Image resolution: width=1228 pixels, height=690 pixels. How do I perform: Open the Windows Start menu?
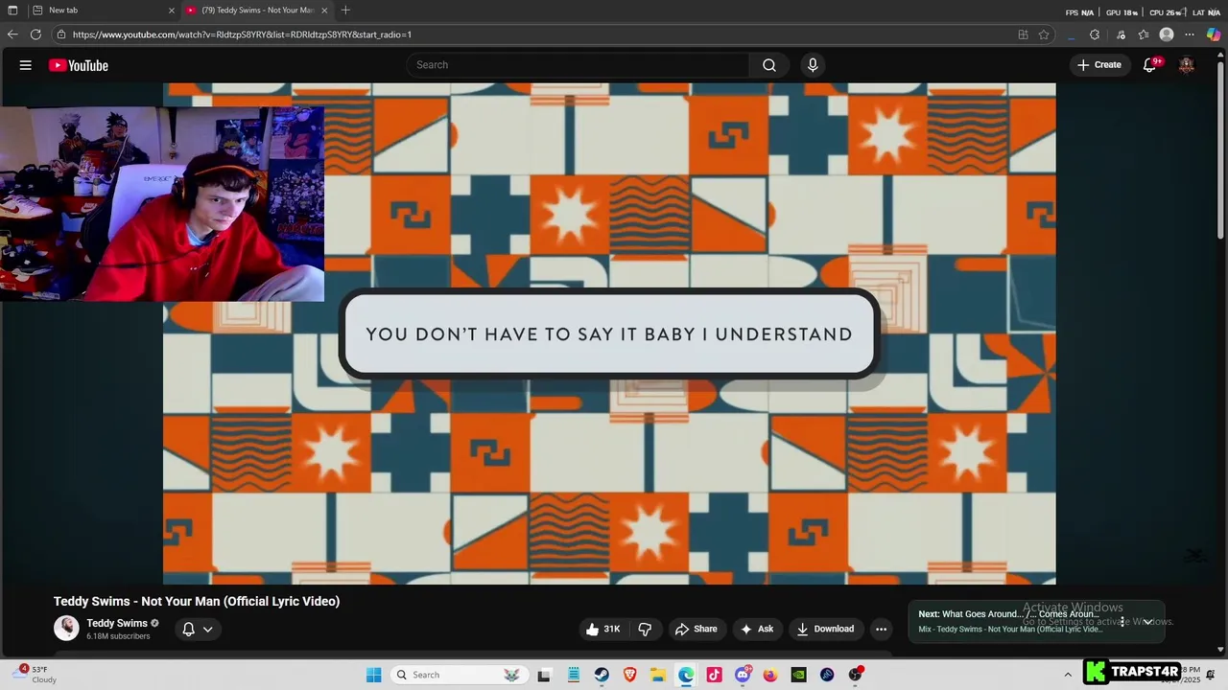click(373, 675)
